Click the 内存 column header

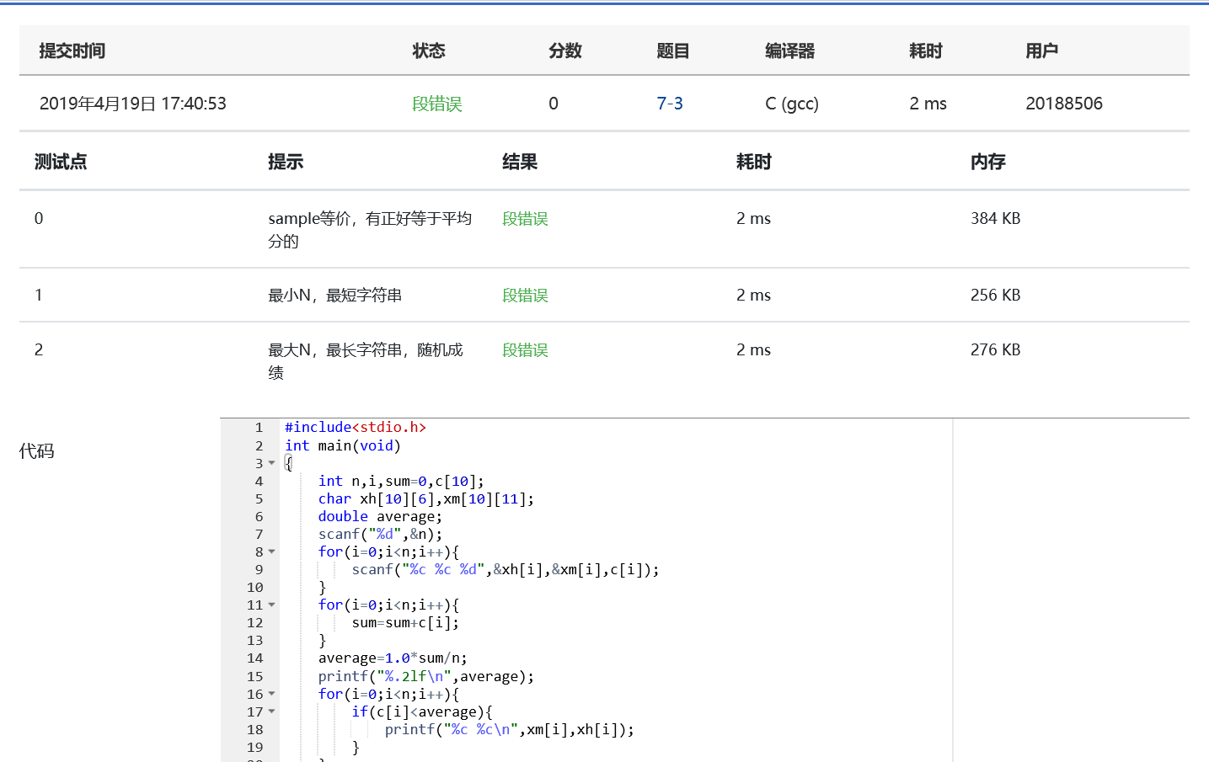(988, 162)
